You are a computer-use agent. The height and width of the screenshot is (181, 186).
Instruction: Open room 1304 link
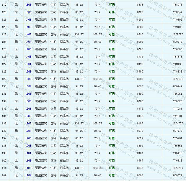click(28, 86)
